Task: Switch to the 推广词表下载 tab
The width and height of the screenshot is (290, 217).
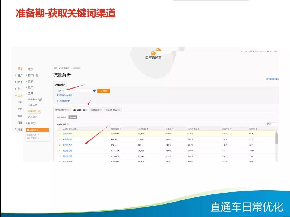Action: [80, 110]
